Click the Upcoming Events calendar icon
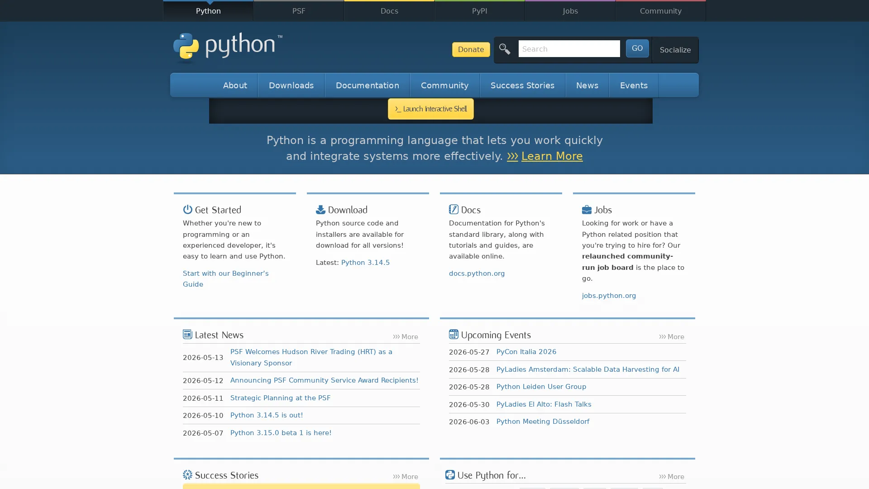Screen dimensions: 869x489 (x=454, y=334)
